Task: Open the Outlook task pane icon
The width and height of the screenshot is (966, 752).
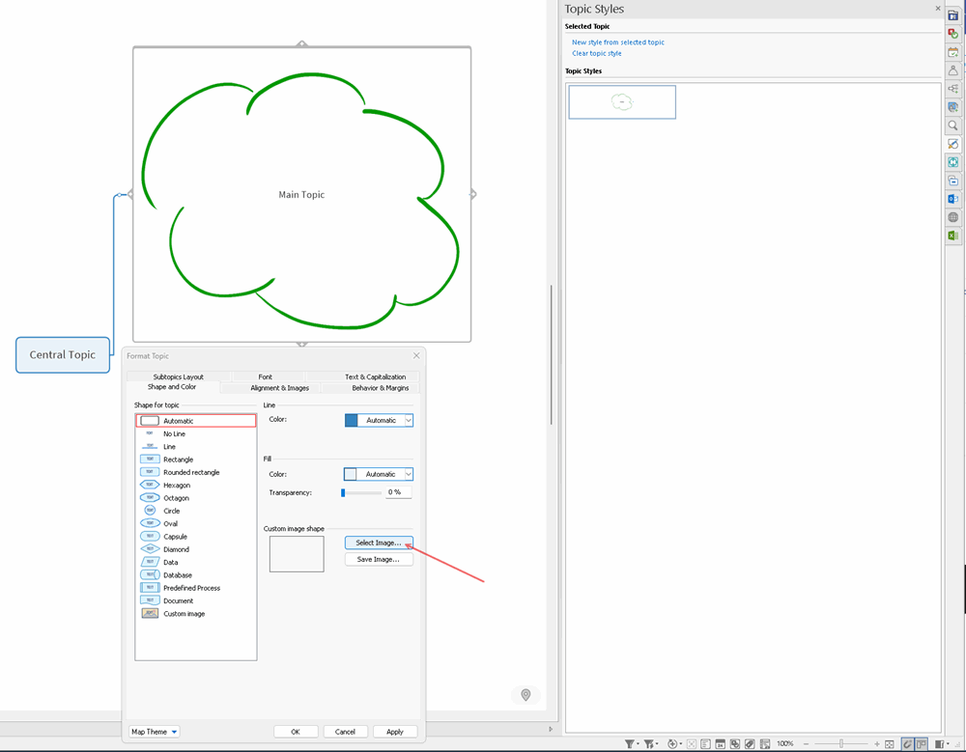Action: point(952,199)
